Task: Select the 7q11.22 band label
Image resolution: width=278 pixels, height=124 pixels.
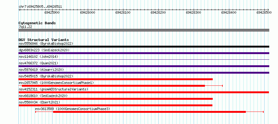Action: 25,27
